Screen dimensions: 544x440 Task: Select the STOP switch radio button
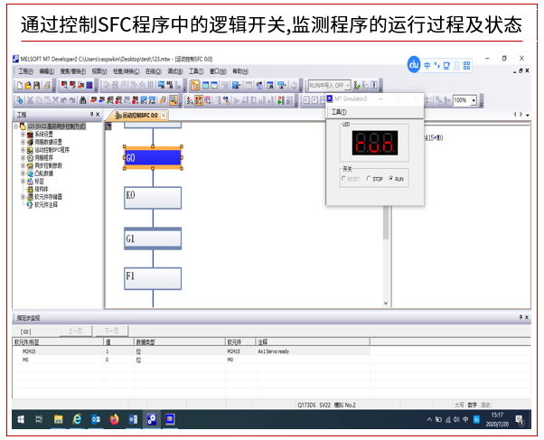pyautogui.click(x=369, y=179)
